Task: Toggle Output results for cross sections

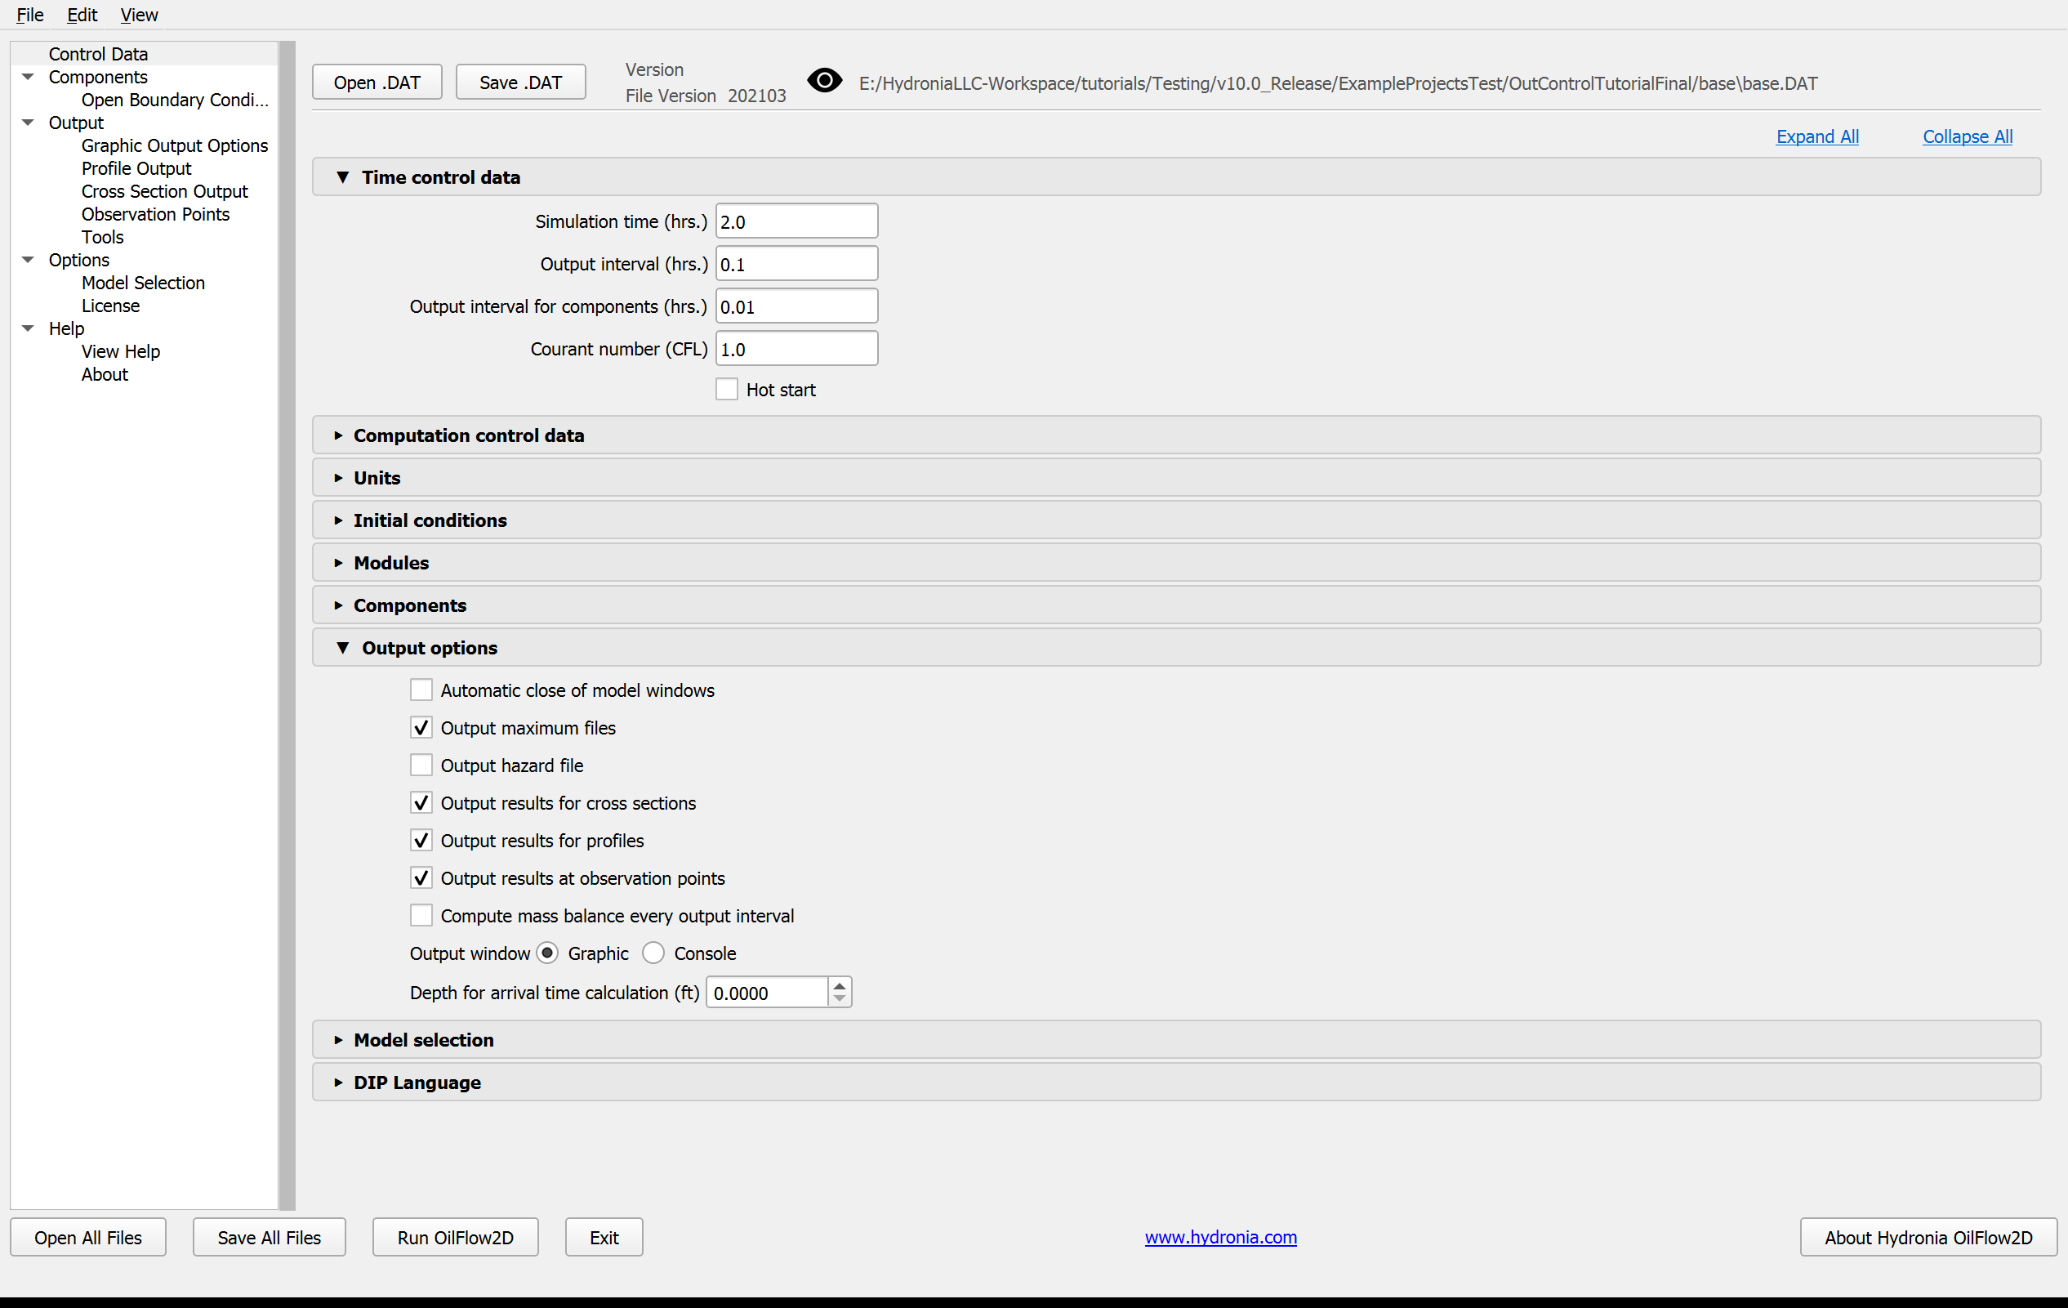Action: click(x=421, y=803)
